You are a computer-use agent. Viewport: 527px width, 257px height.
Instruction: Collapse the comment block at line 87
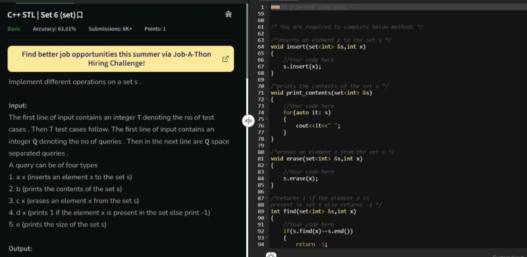[267, 198]
